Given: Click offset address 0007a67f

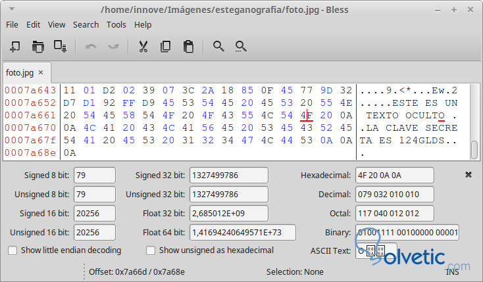Looking at the screenshot, I should [30, 140].
